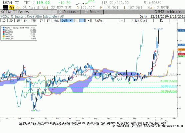Switch to the 5Y range tab
This screenshot has height=133, width=185.
coord(48,21)
